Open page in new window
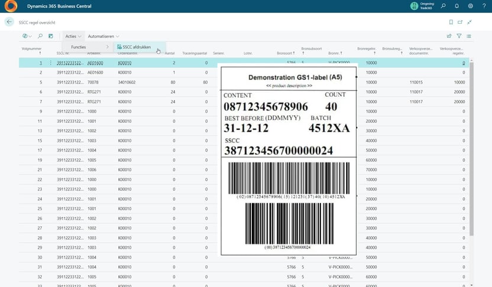The image size is (492, 287). point(460,22)
